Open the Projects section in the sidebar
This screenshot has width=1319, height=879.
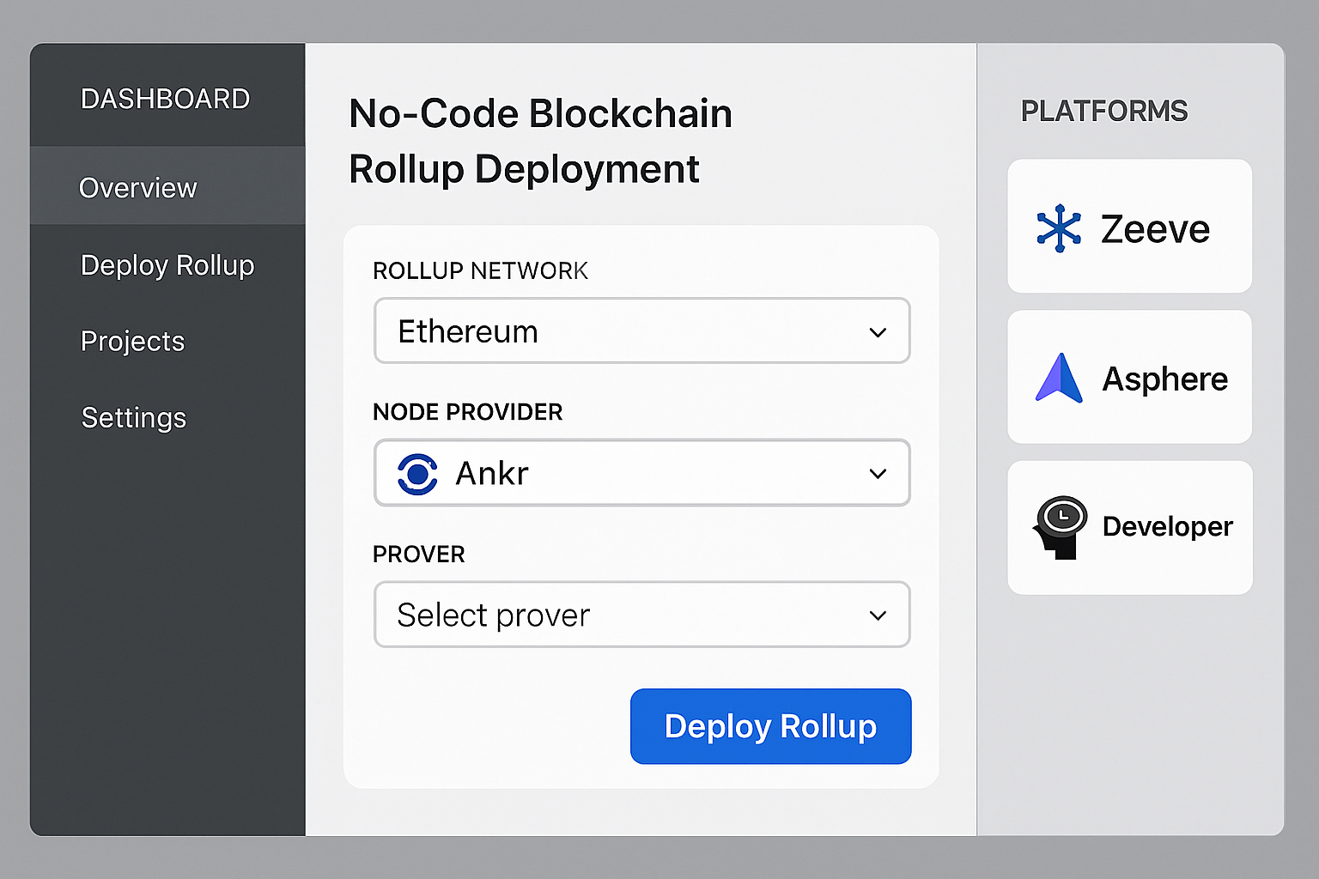(132, 341)
